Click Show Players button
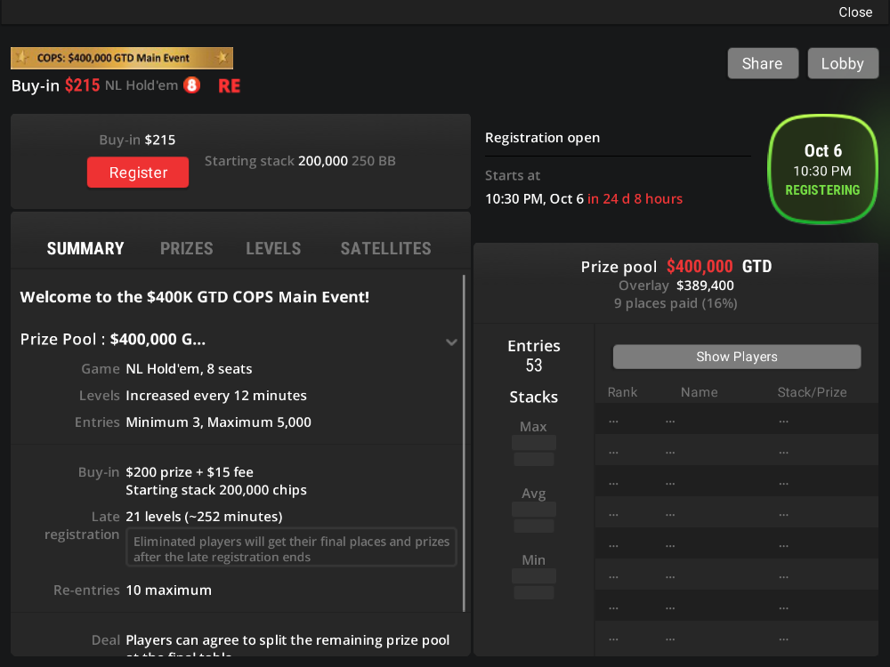 point(736,357)
